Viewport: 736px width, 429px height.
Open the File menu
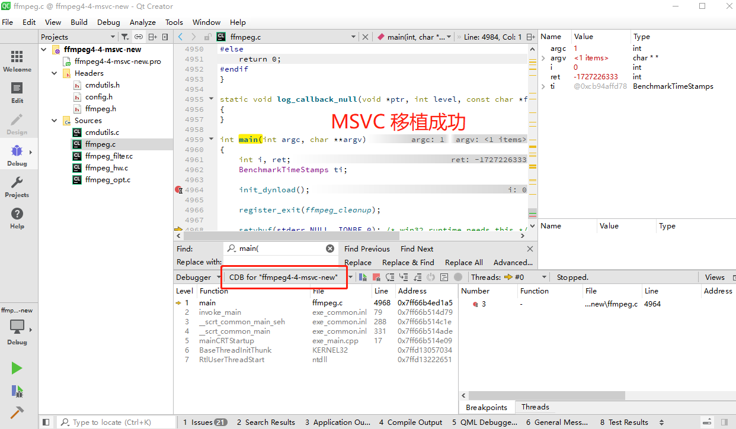point(7,22)
